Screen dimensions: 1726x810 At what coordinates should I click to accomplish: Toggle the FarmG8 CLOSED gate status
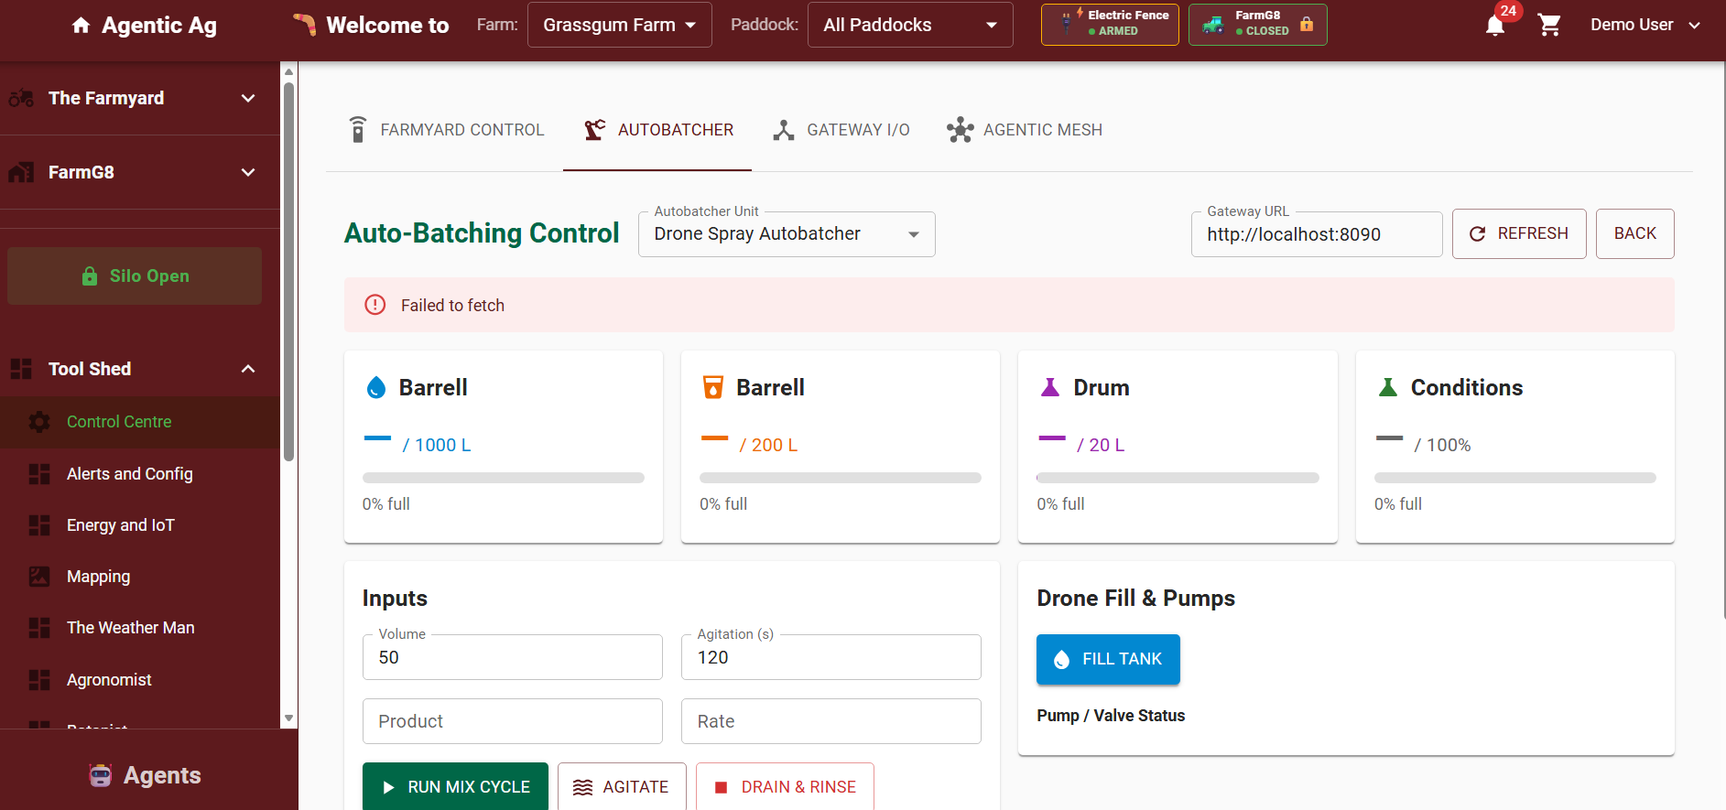pos(1257,24)
